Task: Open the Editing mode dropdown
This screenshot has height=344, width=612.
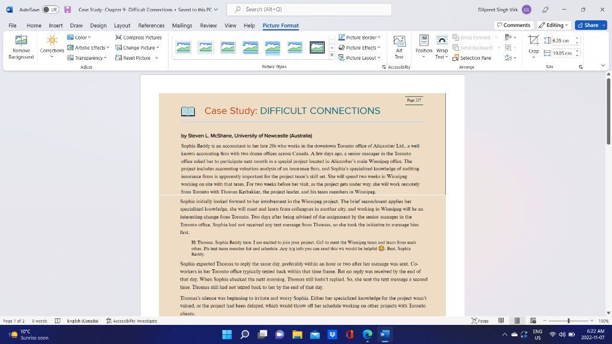Action: coord(554,25)
